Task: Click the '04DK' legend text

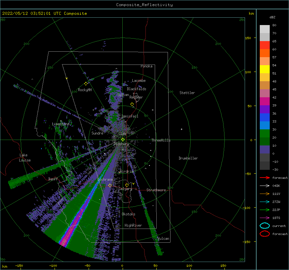Action: 276,186
